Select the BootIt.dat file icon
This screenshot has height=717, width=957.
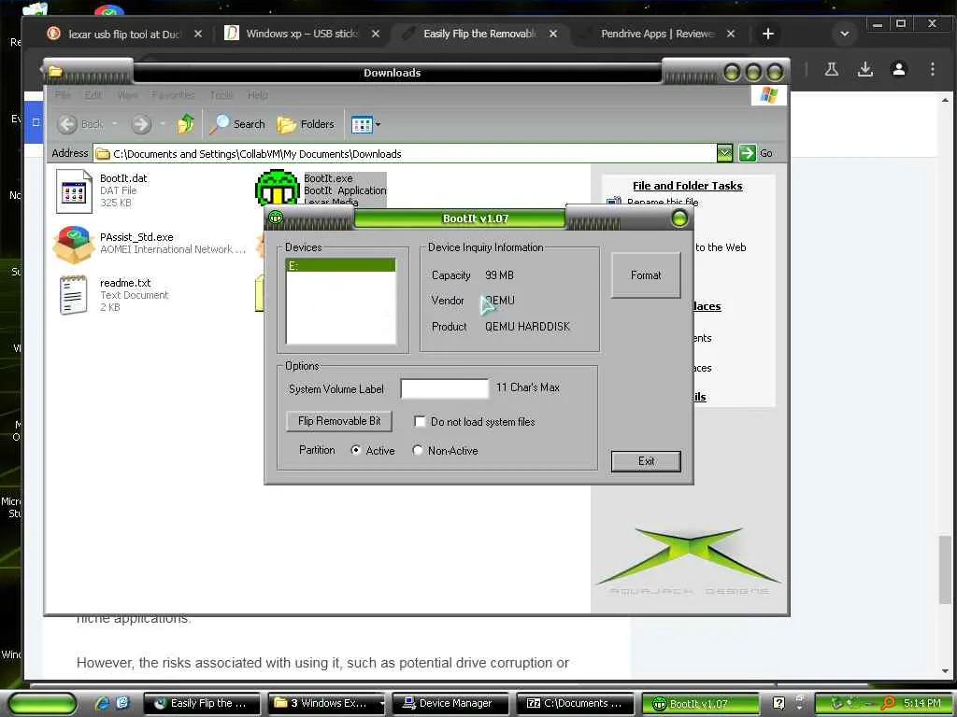[74, 190]
